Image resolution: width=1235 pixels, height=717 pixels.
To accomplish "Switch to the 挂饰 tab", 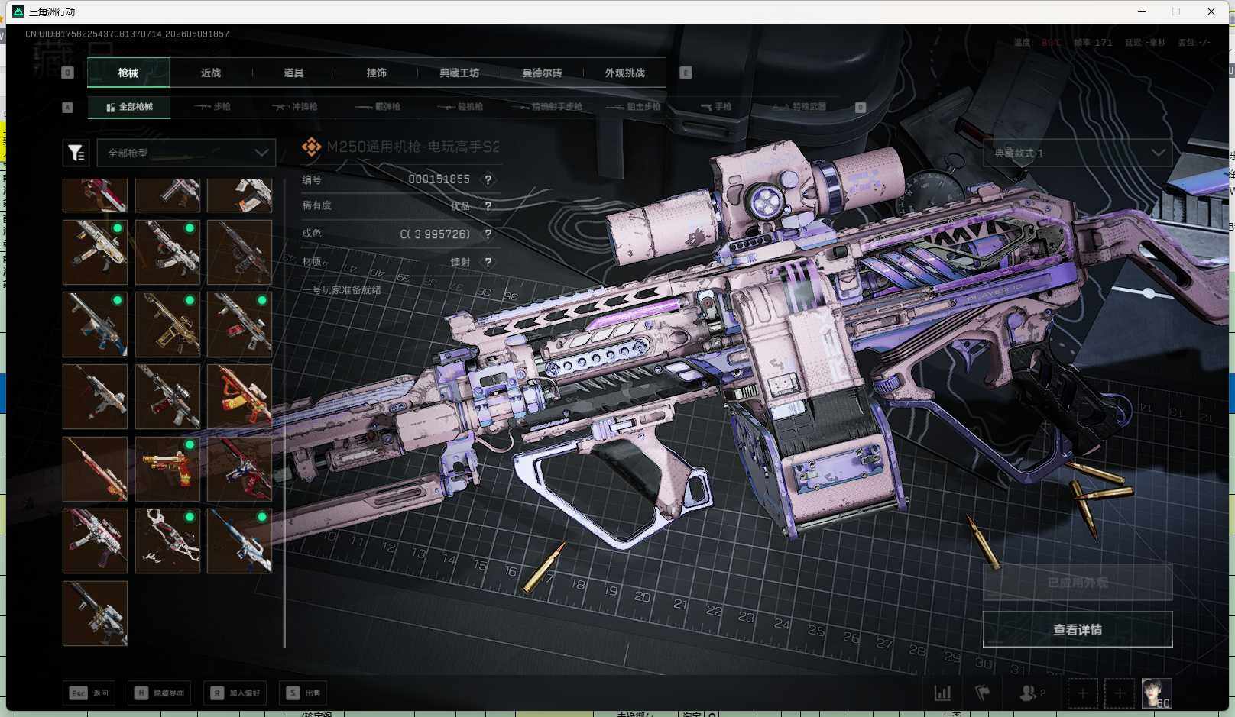I will 376,73.
